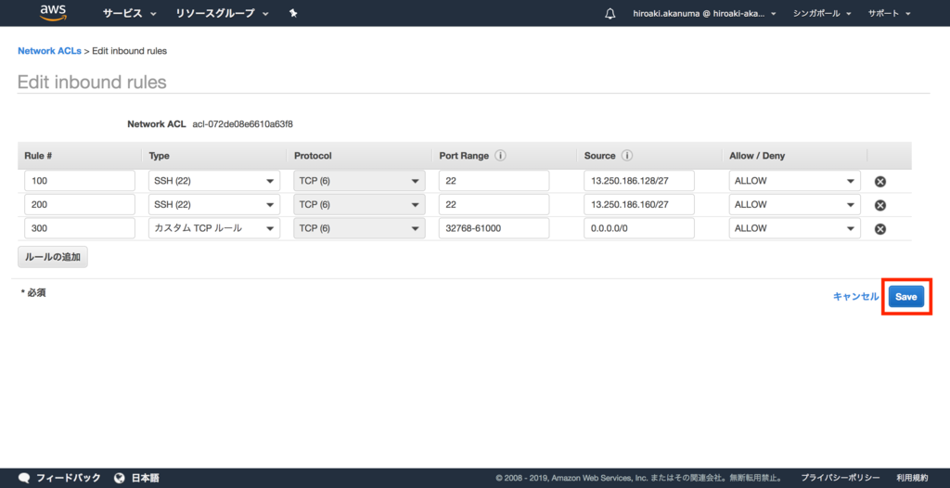This screenshot has height=488, width=950.
Task: Click the Rule # field containing 300
Action: [80, 228]
